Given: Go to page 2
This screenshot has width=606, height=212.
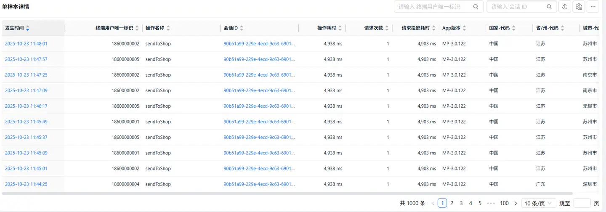Looking at the screenshot, I should (x=452, y=203).
